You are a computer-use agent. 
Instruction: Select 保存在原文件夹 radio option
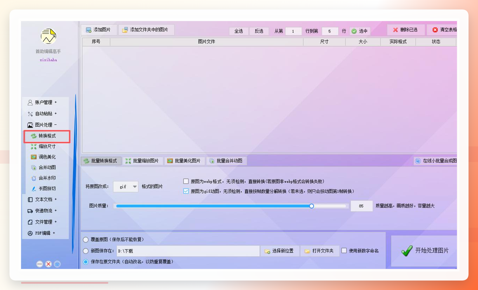[x=86, y=262]
